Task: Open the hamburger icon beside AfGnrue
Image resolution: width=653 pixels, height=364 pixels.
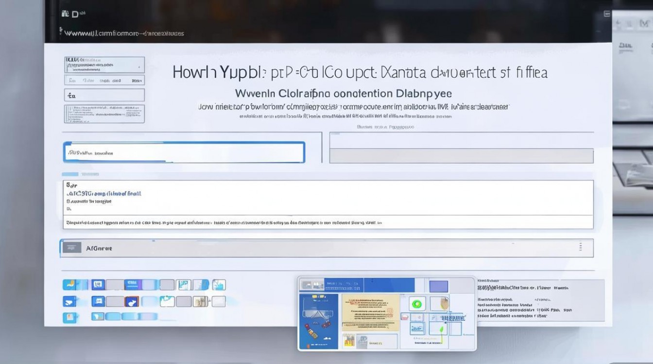Action: (x=72, y=248)
